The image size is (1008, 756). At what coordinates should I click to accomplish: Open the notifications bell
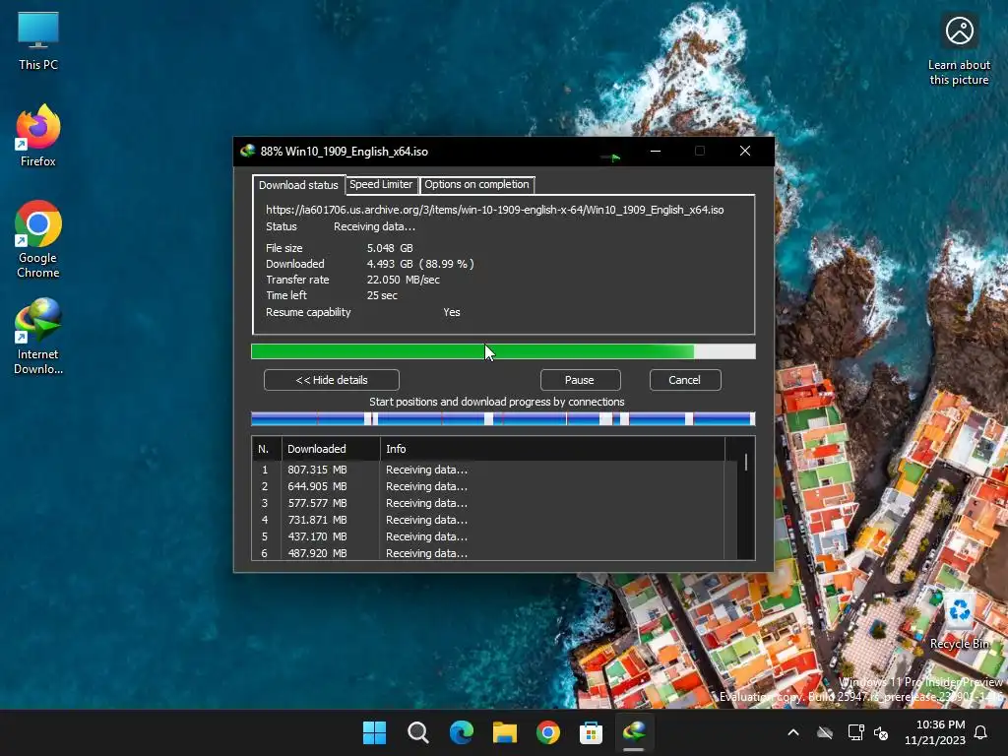[x=981, y=732]
